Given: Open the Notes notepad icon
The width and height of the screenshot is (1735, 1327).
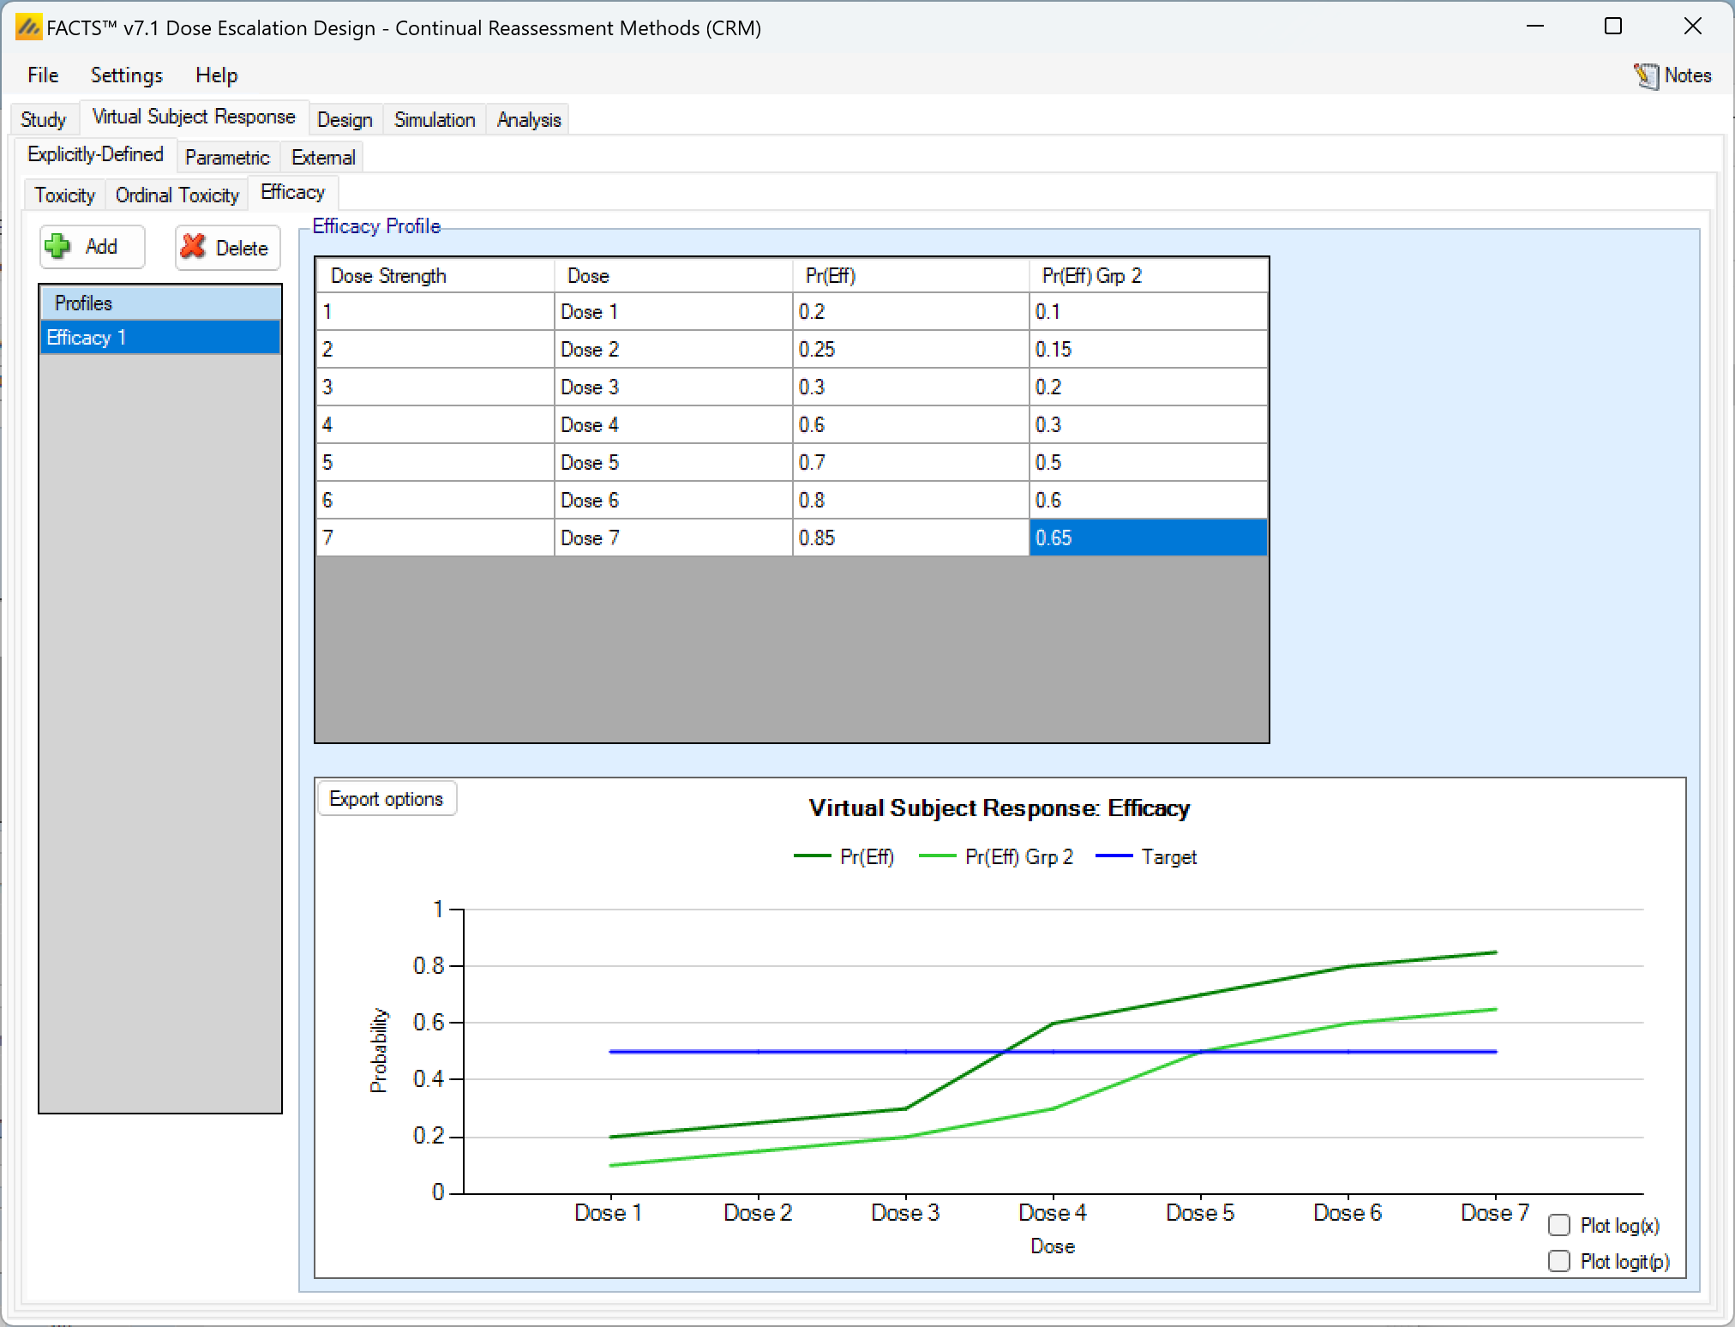Looking at the screenshot, I should pos(1646,75).
